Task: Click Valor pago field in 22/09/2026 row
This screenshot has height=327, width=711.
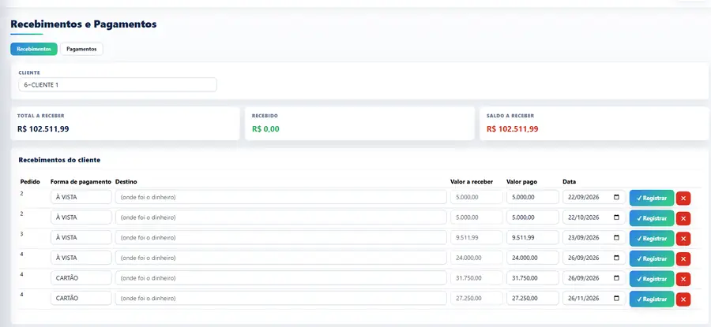Action: click(x=532, y=197)
